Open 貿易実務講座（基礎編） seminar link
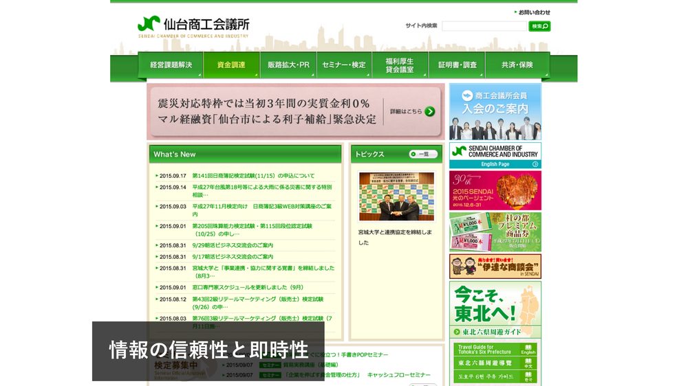 [x=310, y=365]
